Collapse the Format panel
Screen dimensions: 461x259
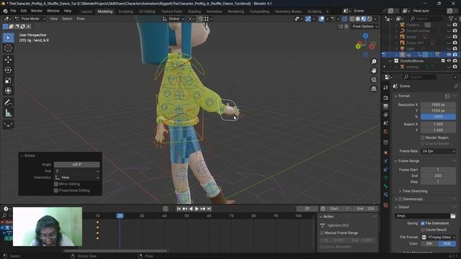pos(395,96)
